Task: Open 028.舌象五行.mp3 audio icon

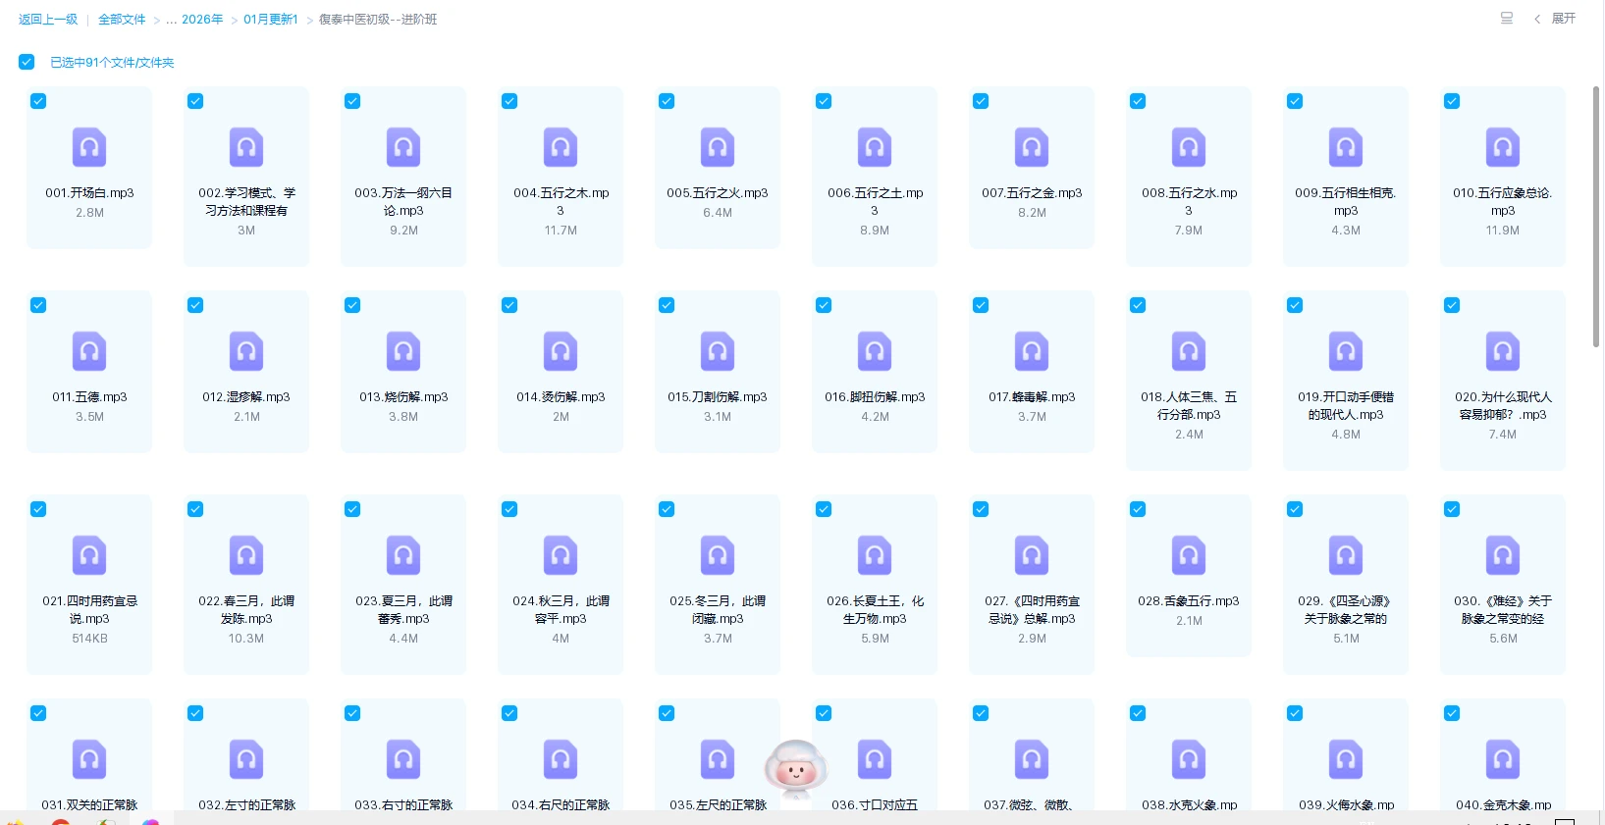Action: click(1189, 556)
